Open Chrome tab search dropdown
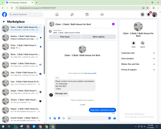 pyautogui.click(x=3, y=3)
